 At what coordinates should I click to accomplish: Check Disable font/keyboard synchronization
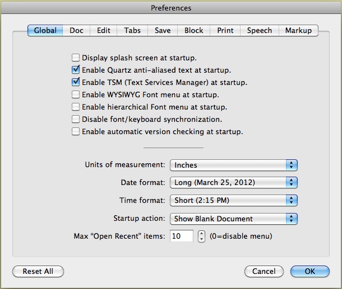(75, 120)
